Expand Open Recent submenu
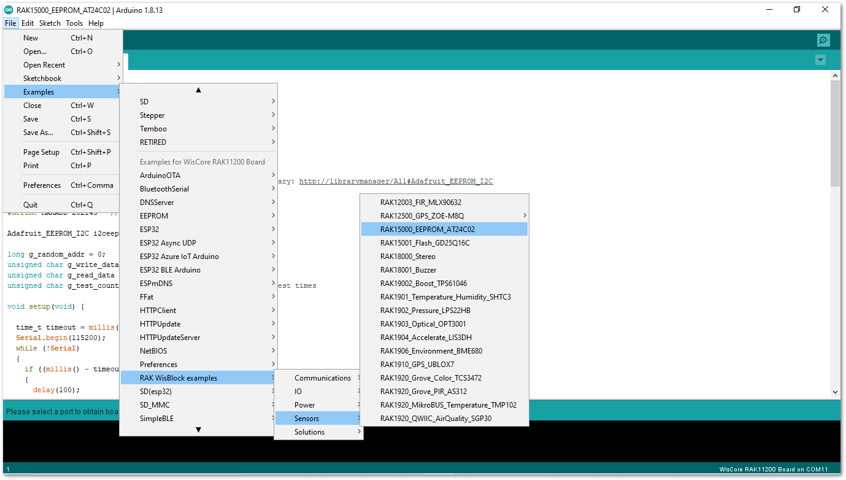 coord(63,65)
